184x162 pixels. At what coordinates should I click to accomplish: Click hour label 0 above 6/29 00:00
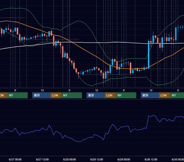click(x=124, y=90)
